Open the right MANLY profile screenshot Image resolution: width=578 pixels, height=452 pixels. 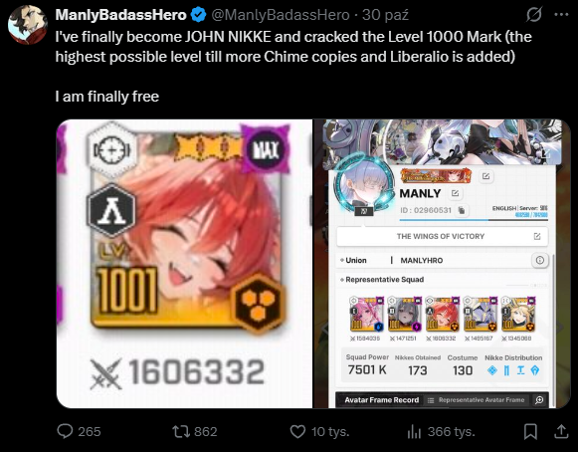click(x=442, y=264)
